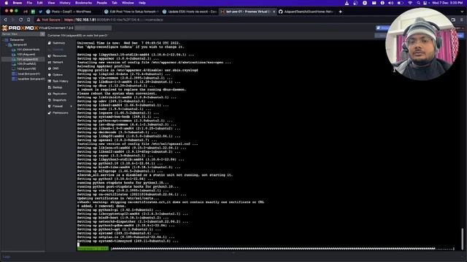467x262 pixels.
Task: Click the green progress label in console
Action: [x=93, y=249]
